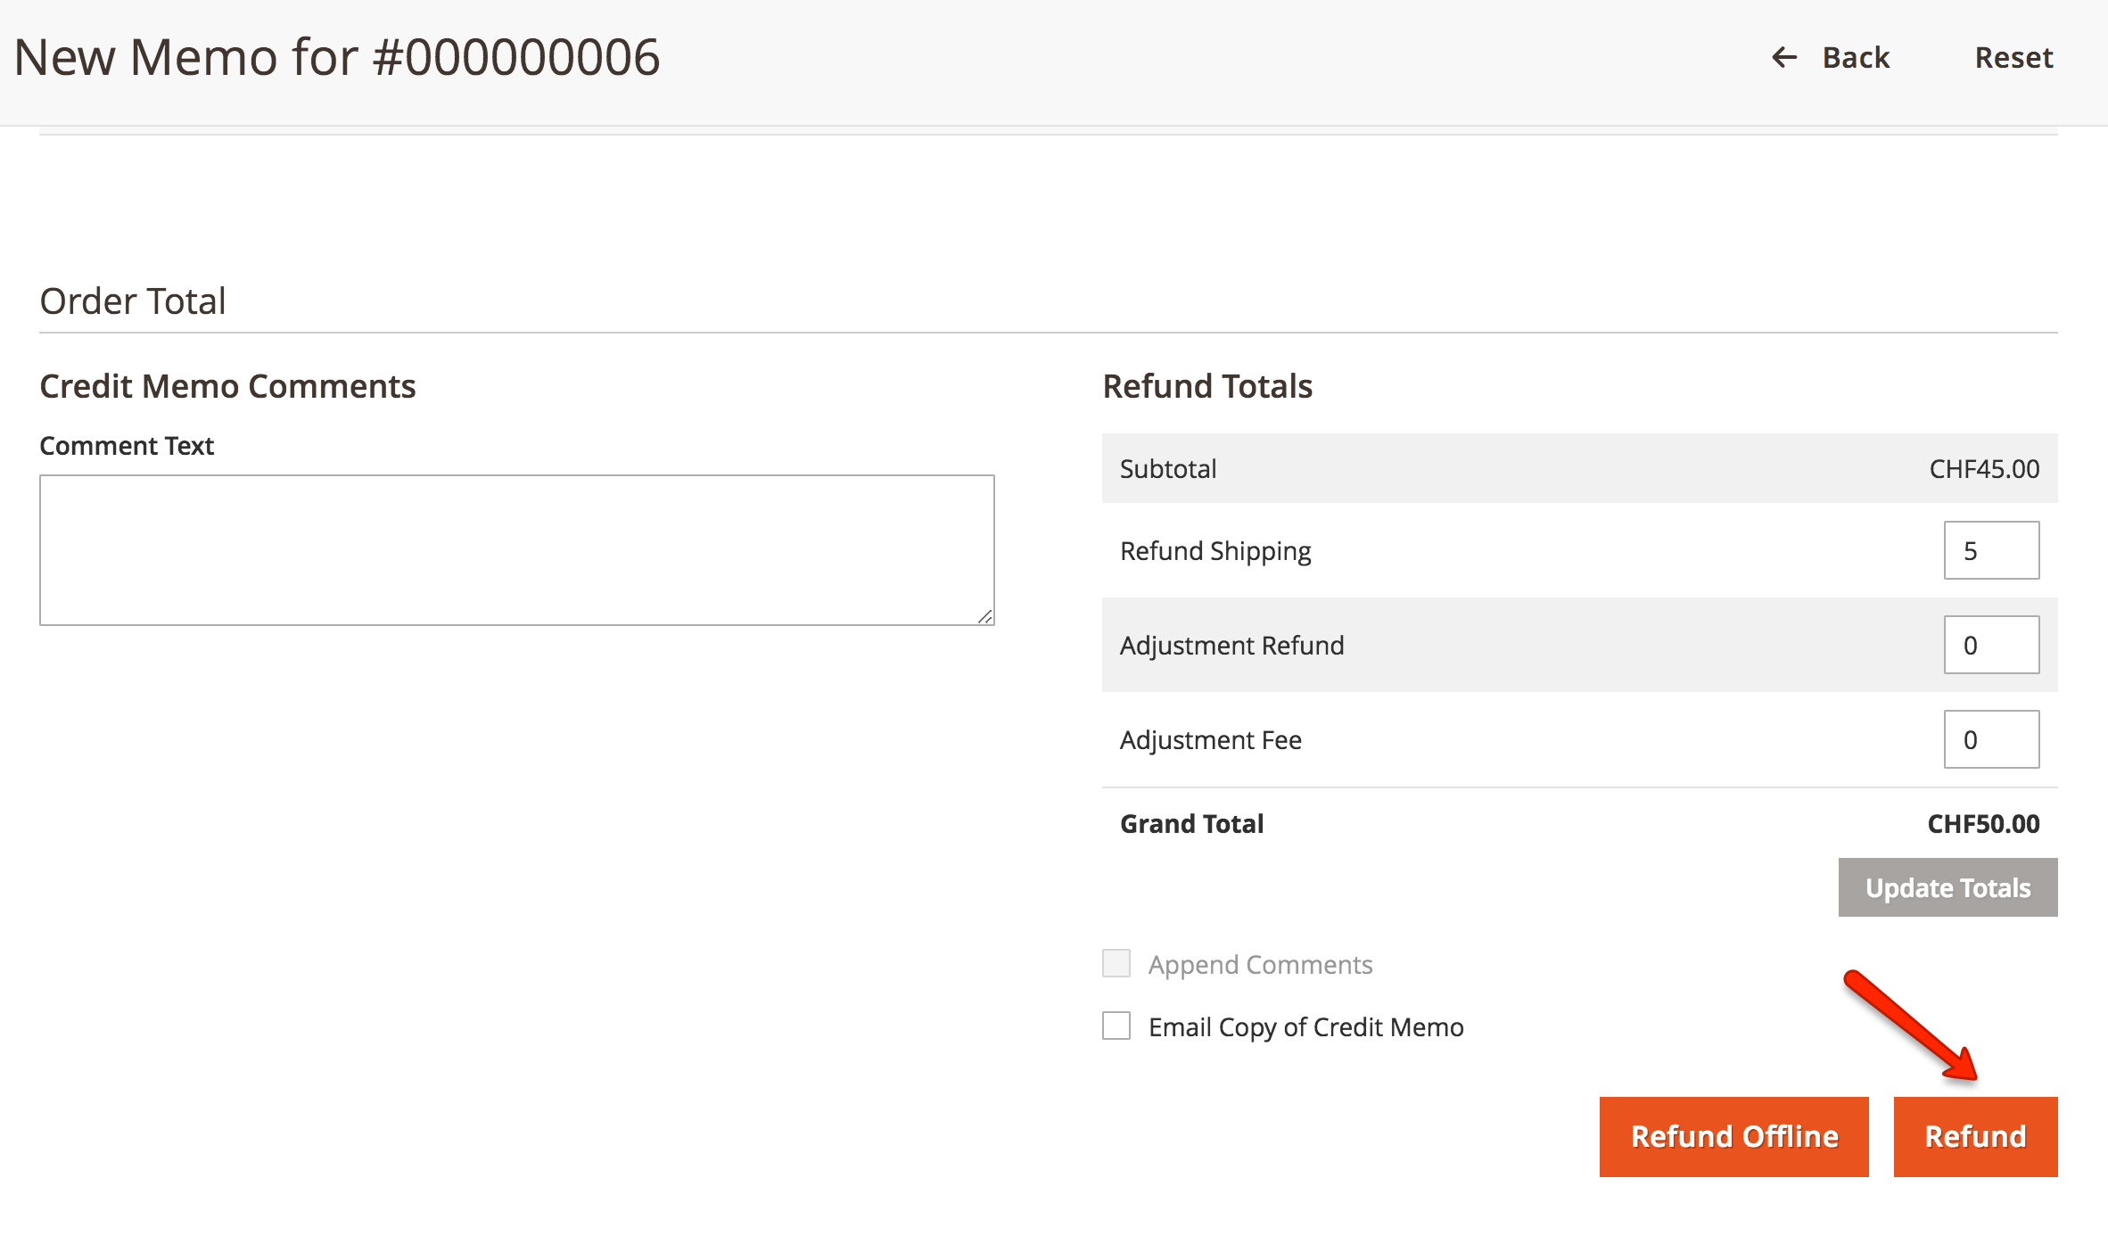This screenshot has height=1236, width=2108.
Task: Select the Adjustment Fee value field
Action: [x=1992, y=738]
